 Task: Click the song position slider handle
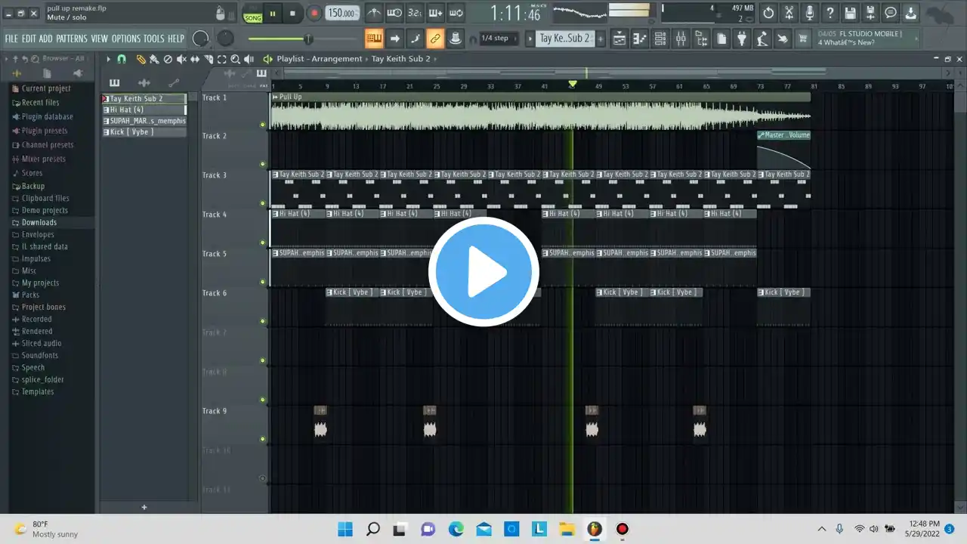[308, 39]
